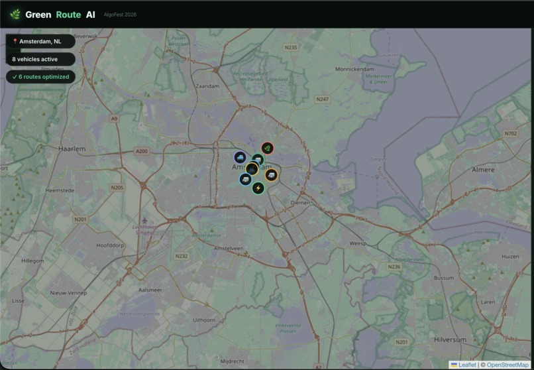Click the Amsterdamse Bos label
This screenshot has height=370, width=534.
pyautogui.click(x=207, y=238)
